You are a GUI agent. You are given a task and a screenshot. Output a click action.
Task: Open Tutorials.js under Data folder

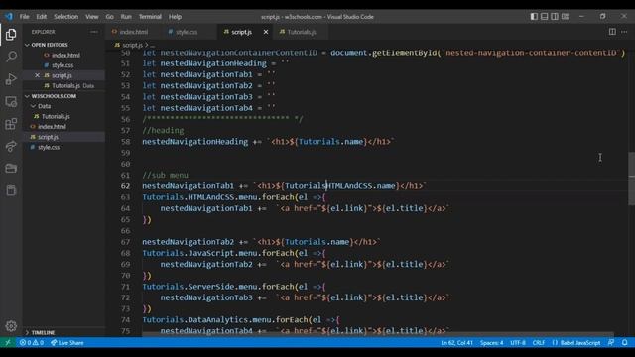pos(56,116)
